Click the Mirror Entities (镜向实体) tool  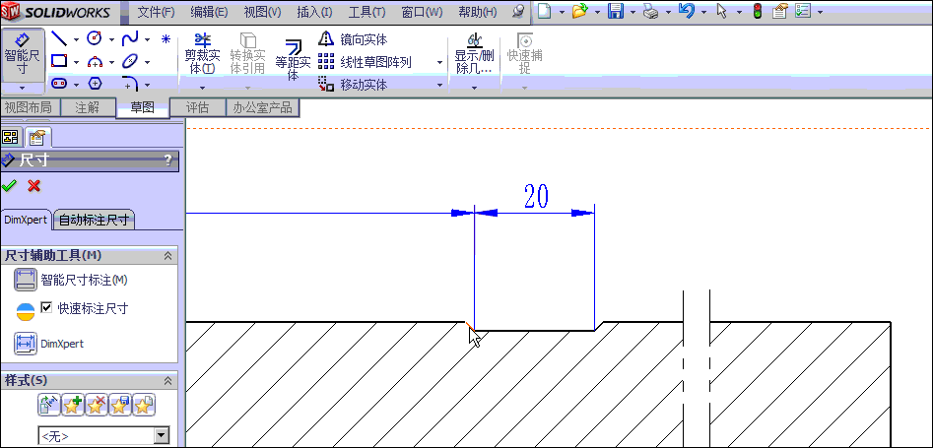tap(353, 39)
